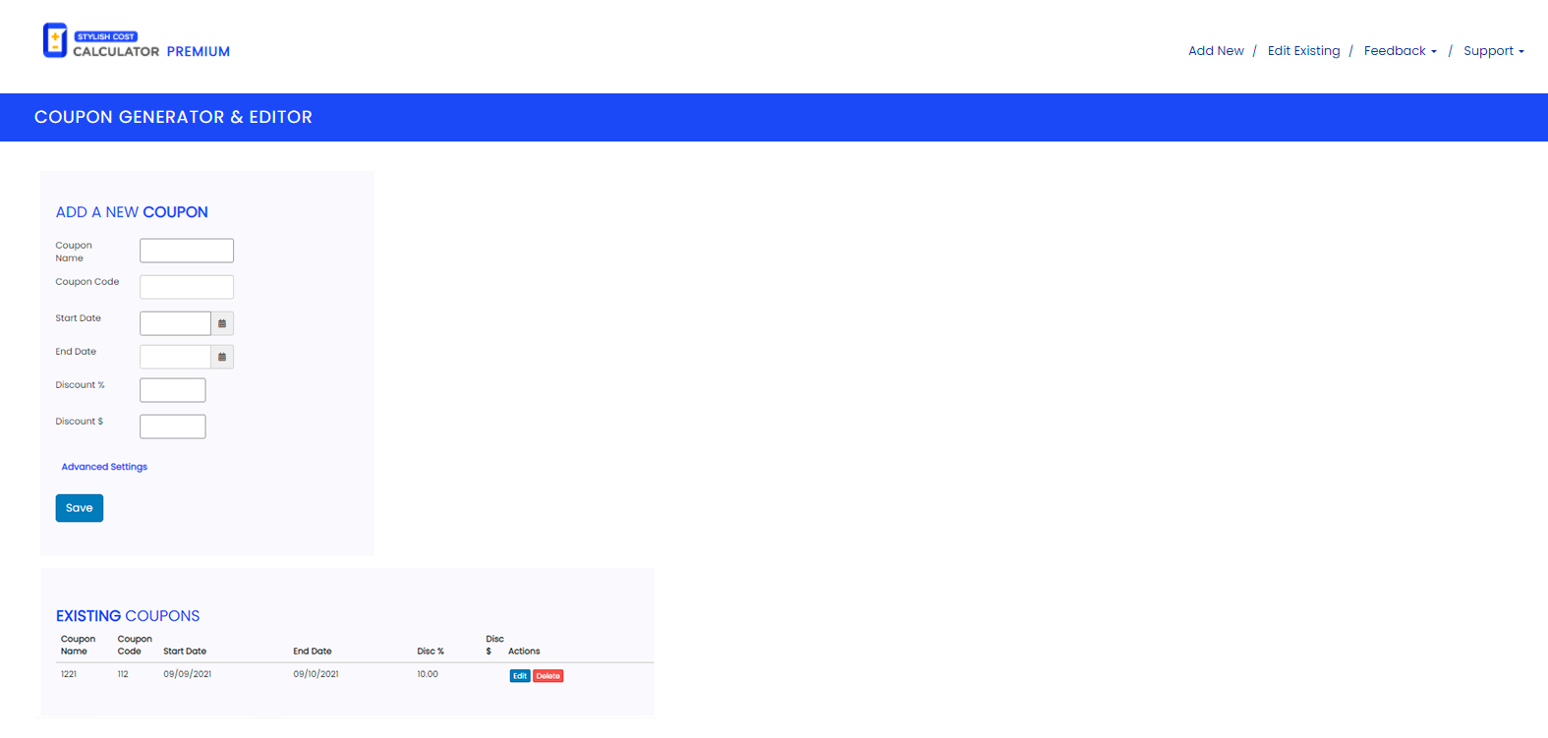Image resolution: width=1548 pixels, height=738 pixels.
Task: Select the End Date text field
Action: pyautogui.click(x=175, y=357)
